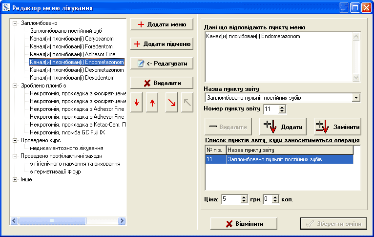
Task: Select Запломбовано постійний зуб item
Action: [66, 31]
